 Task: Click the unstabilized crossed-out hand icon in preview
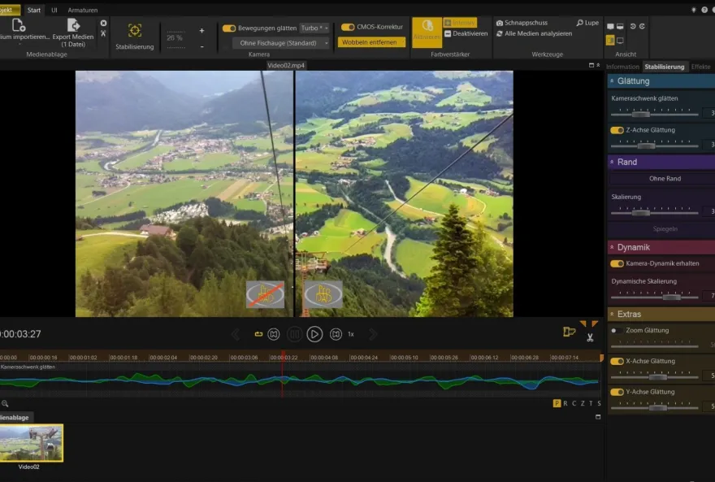click(266, 294)
